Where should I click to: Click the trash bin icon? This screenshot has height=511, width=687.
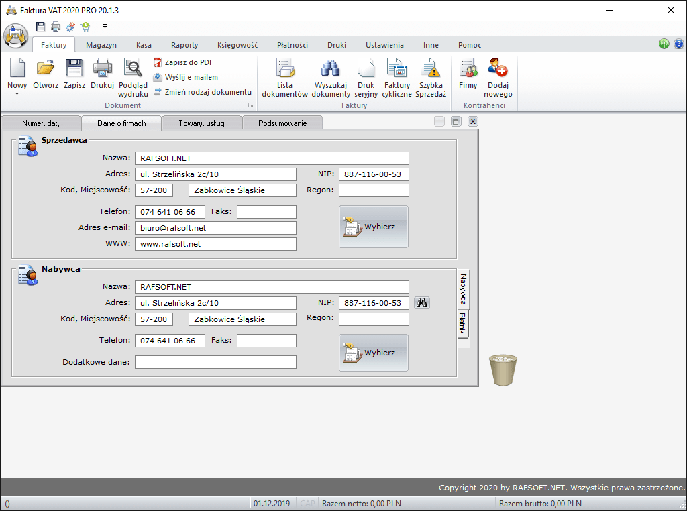pyautogui.click(x=503, y=370)
